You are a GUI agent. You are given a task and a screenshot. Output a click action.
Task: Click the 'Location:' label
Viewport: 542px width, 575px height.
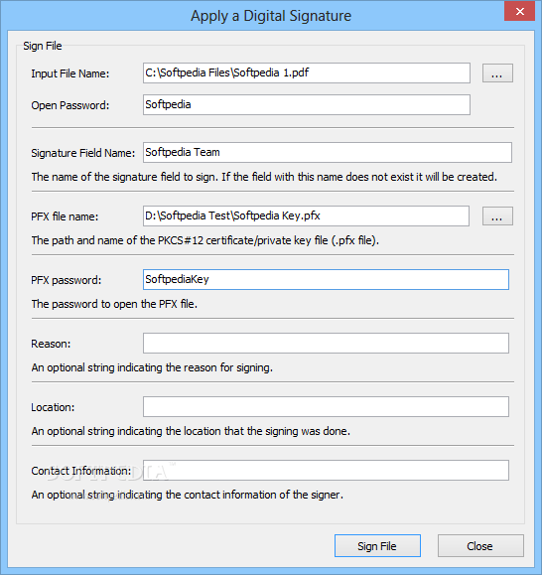[x=53, y=407]
